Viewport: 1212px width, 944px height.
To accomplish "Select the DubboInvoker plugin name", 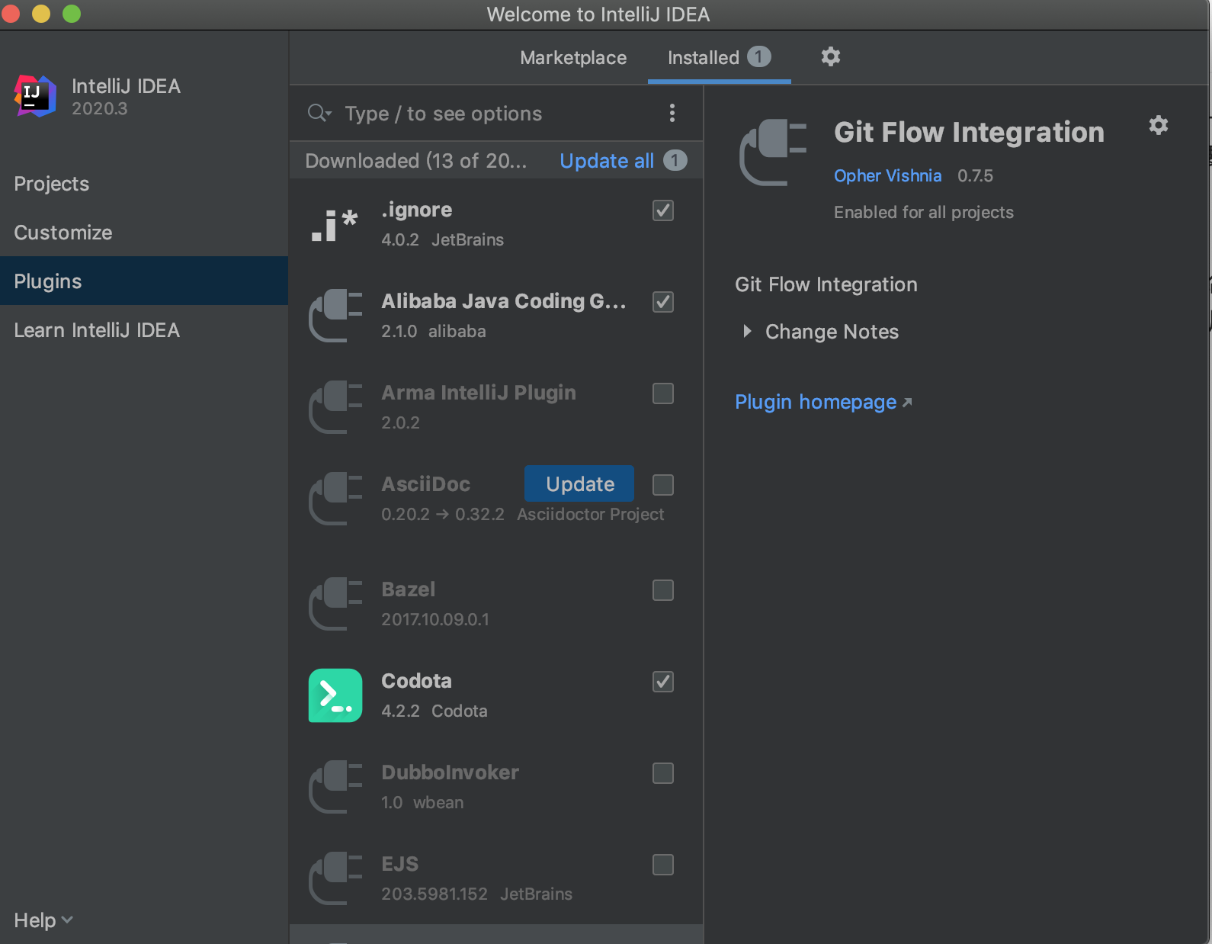I will pos(450,772).
